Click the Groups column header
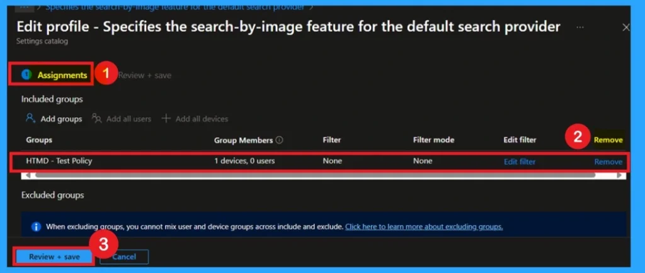 point(39,140)
